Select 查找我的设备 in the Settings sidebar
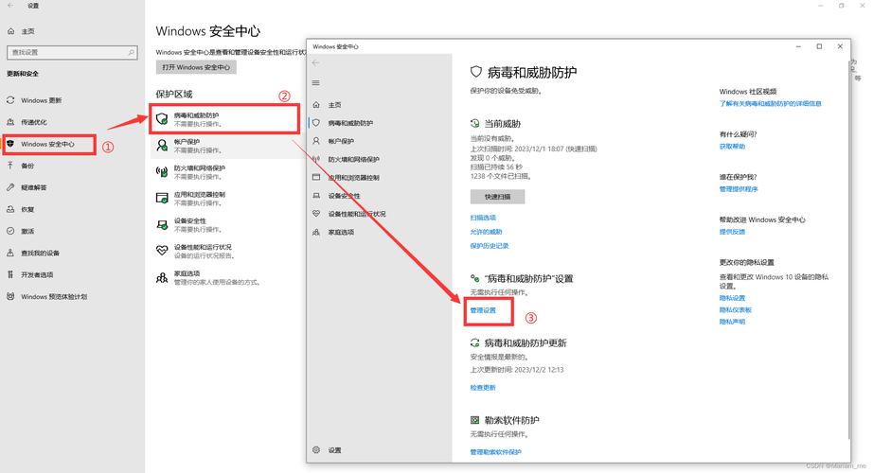The width and height of the screenshot is (873, 473). tap(40, 253)
